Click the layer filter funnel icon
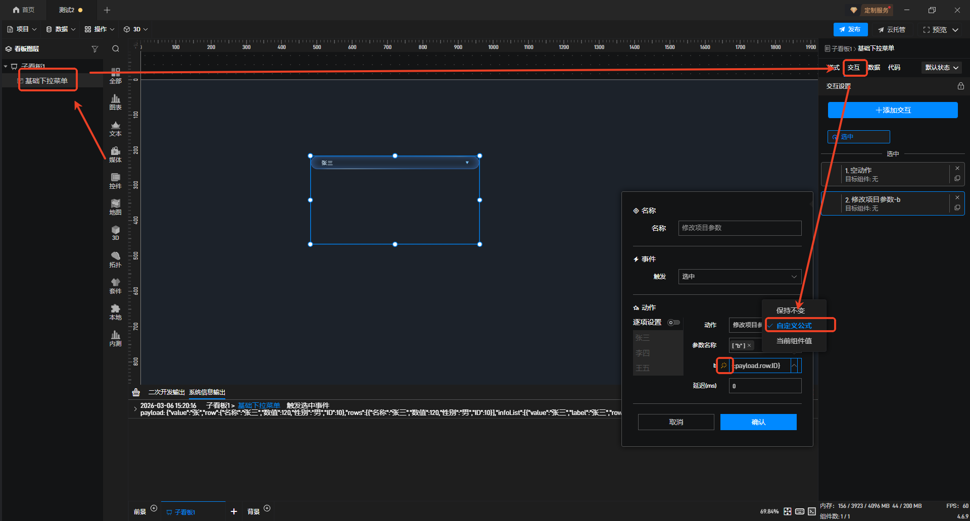 click(94, 49)
